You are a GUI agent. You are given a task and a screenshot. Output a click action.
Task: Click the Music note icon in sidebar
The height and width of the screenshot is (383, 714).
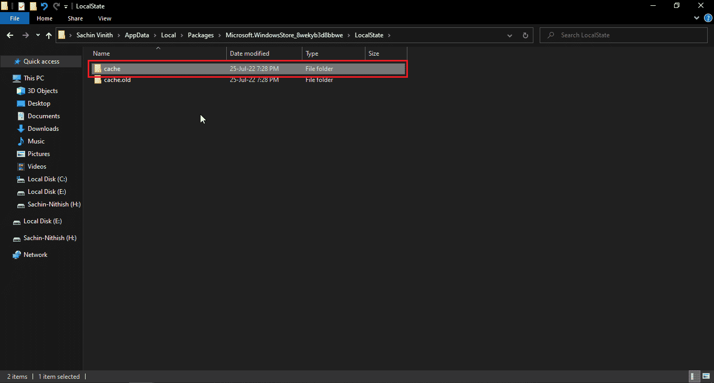click(21, 141)
